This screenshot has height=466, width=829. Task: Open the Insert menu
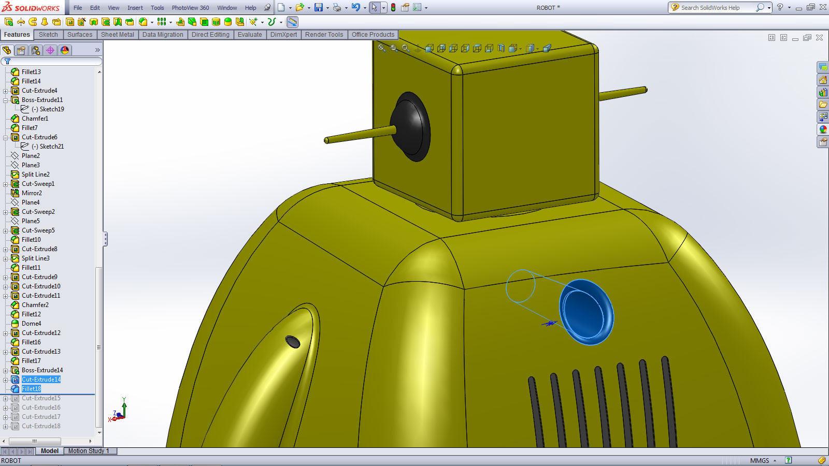[x=135, y=8]
